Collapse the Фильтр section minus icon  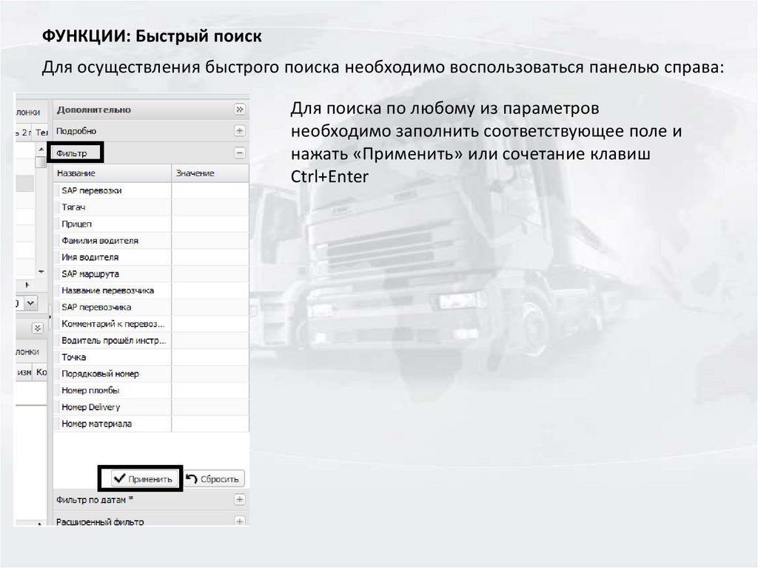[x=239, y=153]
